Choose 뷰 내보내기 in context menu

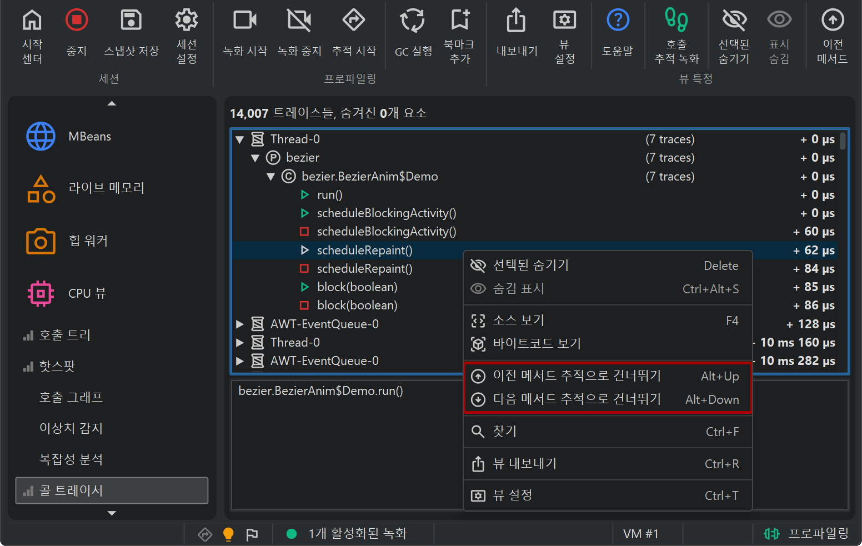608,464
